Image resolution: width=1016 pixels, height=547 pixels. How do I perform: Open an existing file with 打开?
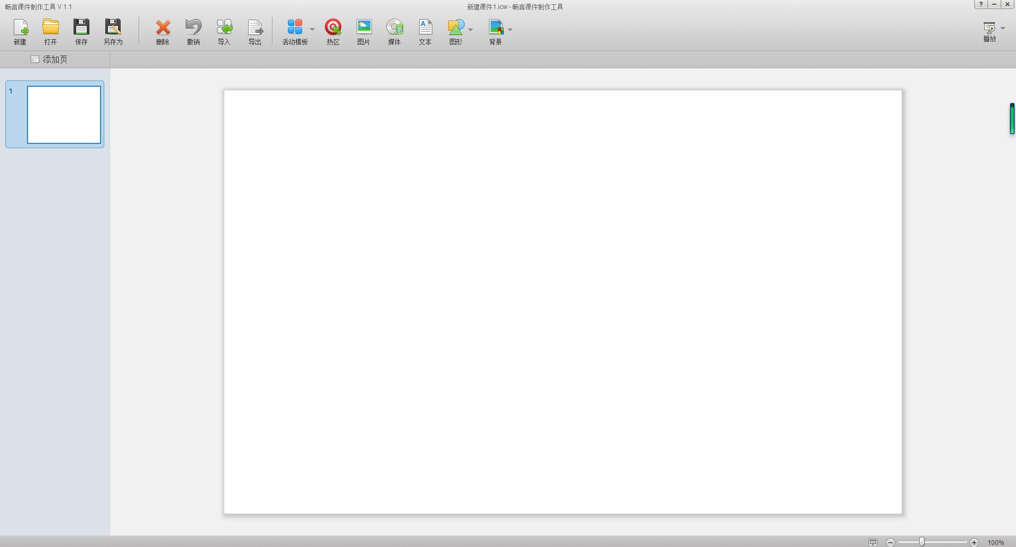tap(50, 31)
